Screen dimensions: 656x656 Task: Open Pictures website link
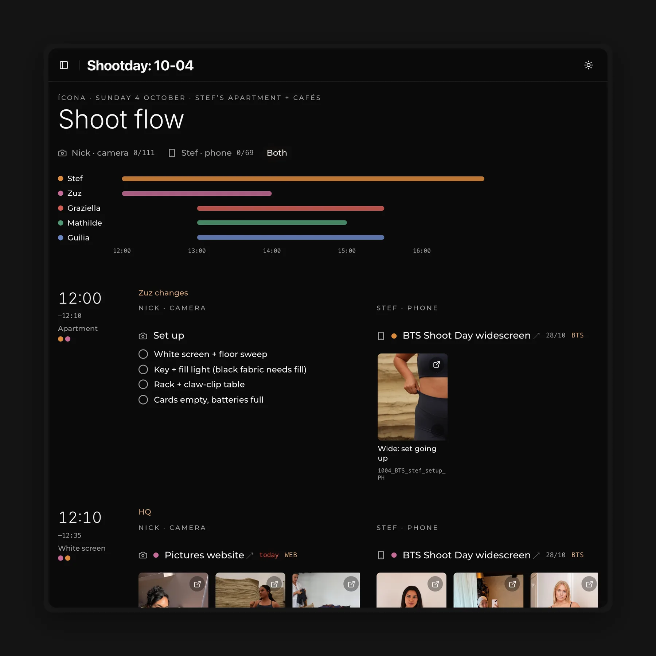click(x=204, y=555)
